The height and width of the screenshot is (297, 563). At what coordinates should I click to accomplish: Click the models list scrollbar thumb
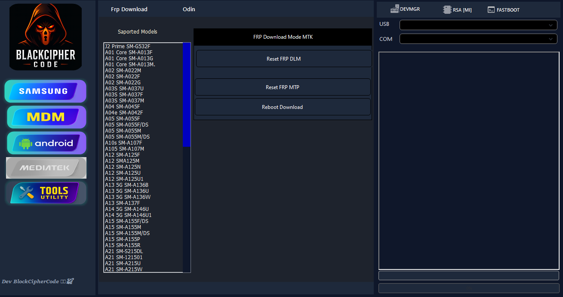click(187, 95)
